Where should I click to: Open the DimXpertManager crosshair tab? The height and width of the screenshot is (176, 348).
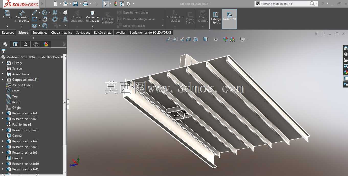pos(36,44)
